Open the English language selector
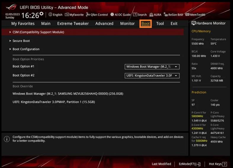This screenshot has width=233, height=168. [55, 15]
